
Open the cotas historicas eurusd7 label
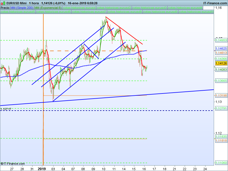(89, 12)
